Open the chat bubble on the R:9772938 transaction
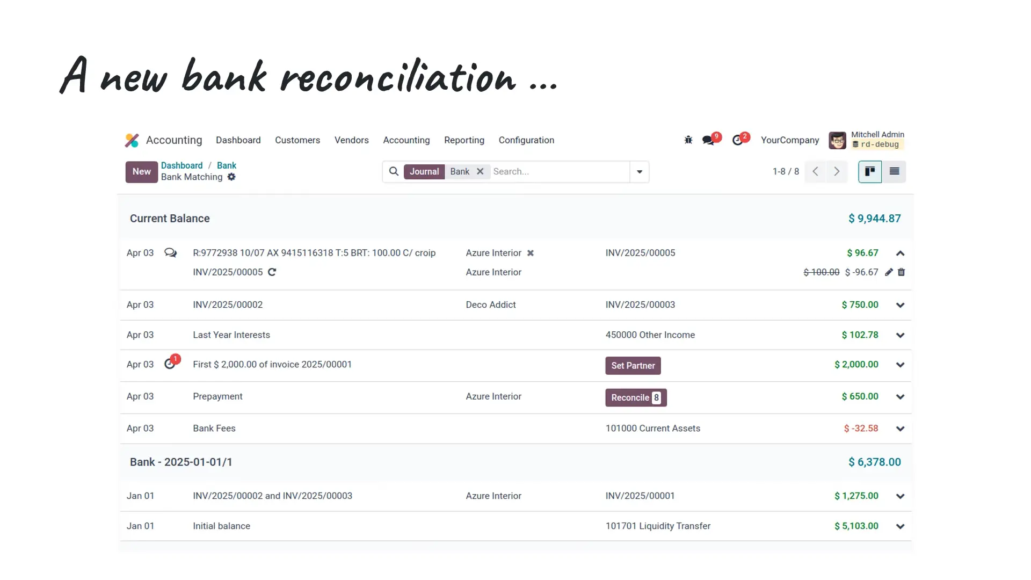 pos(170,252)
